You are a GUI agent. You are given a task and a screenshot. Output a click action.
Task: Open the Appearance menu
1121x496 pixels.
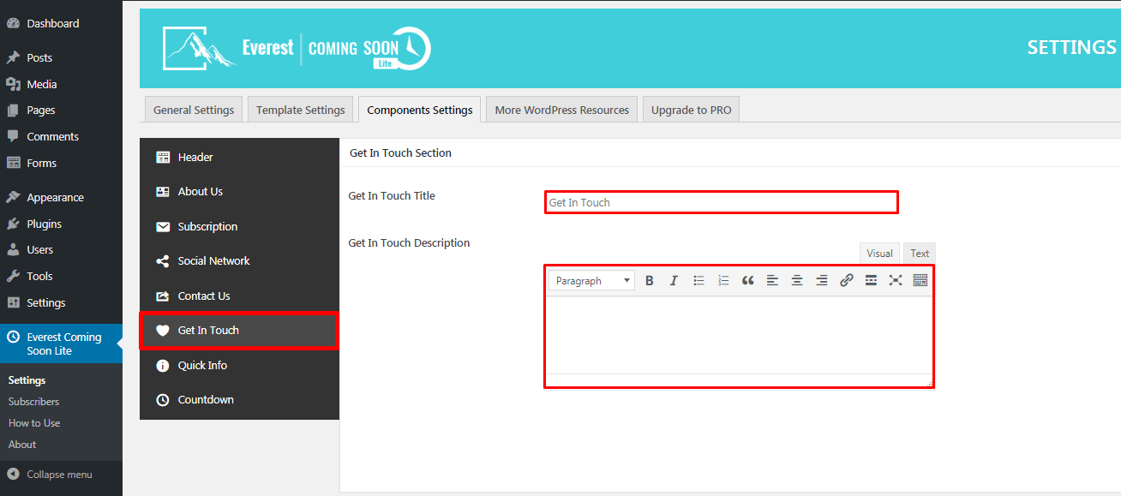(61, 197)
